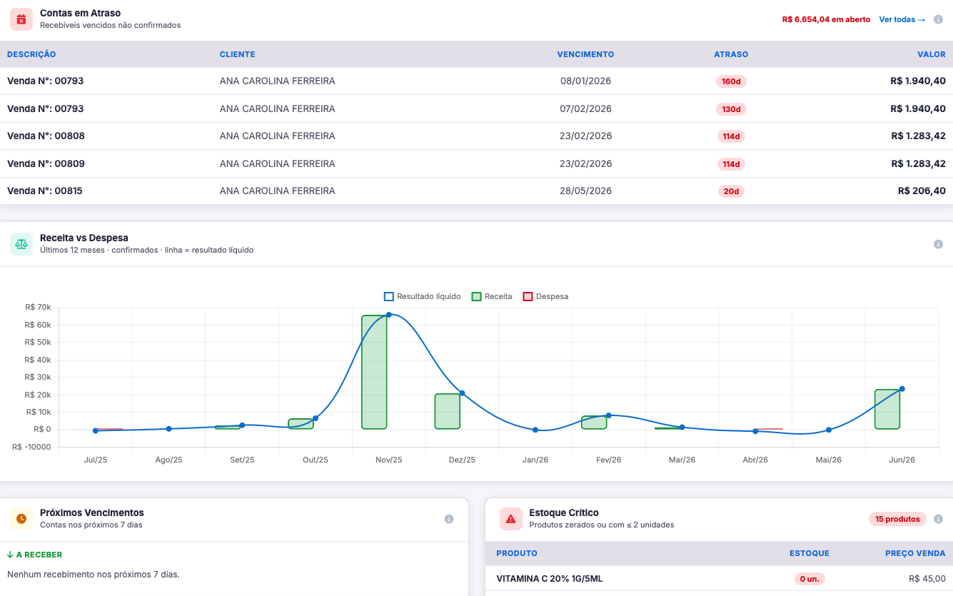Screen dimensions: 953x596
Task: Click the warning triangle icon for Estoque Crítico
Action: (x=510, y=519)
